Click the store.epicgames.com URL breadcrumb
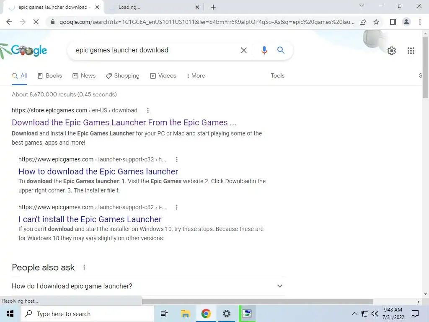The width and height of the screenshot is (429, 322). [x=75, y=110]
